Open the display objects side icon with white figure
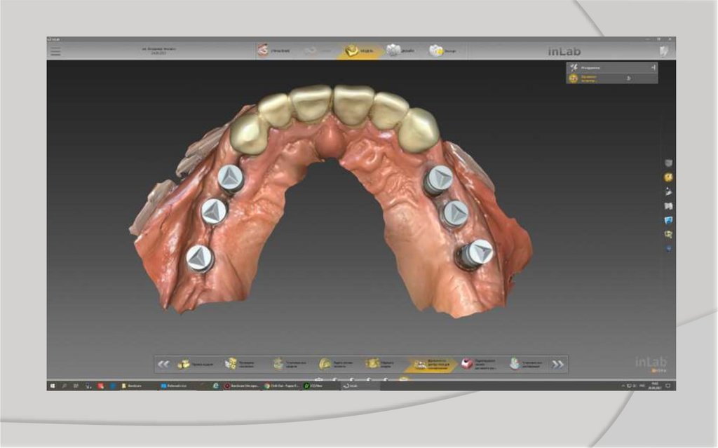This screenshot has height=448, width=718. click(668, 191)
